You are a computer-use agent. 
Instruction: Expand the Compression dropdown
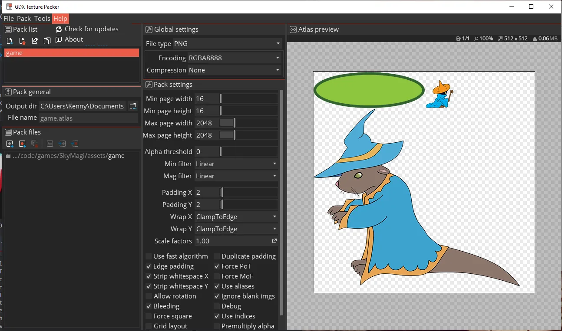pyautogui.click(x=235, y=70)
